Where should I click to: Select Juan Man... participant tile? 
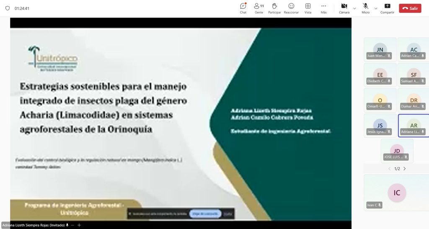click(x=380, y=49)
